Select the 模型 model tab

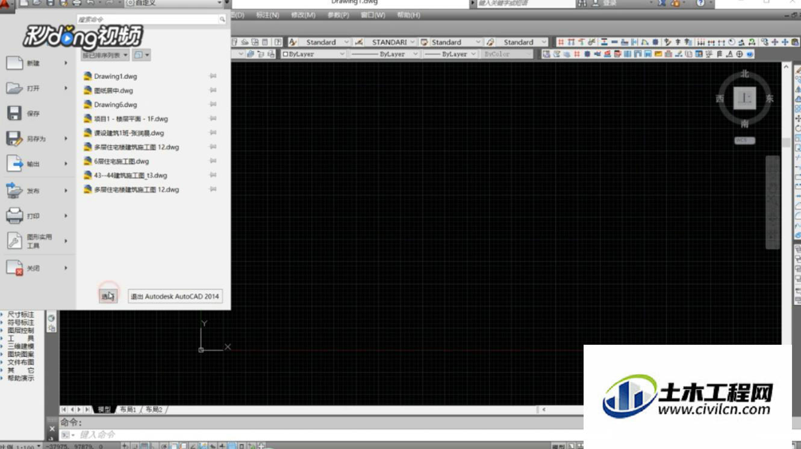104,409
